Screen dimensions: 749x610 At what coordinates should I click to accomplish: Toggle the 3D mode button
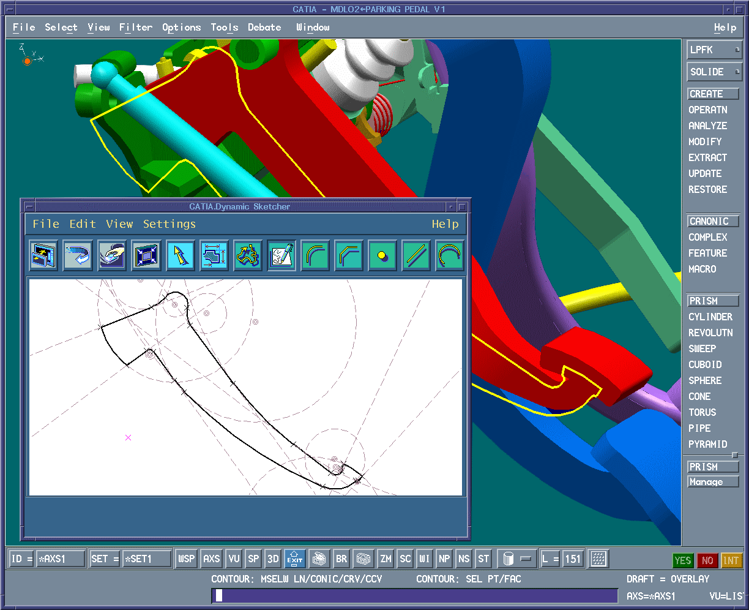[x=273, y=559]
